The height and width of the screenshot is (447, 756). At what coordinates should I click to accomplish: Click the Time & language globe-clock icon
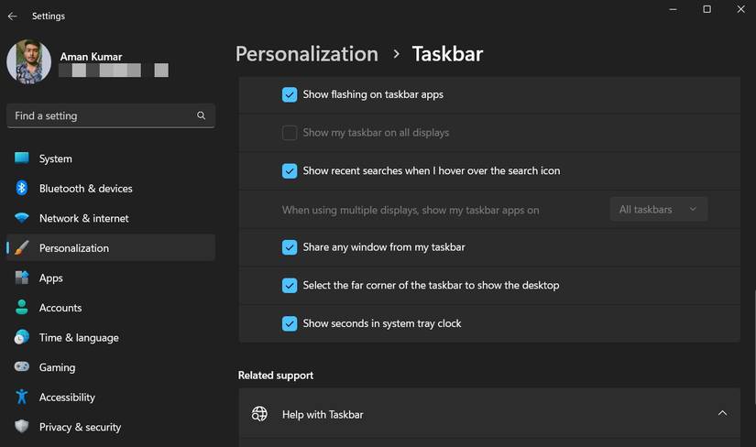click(x=22, y=337)
